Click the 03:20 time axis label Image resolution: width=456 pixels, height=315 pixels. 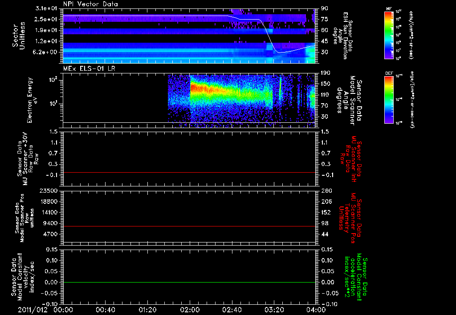[274, 310]
